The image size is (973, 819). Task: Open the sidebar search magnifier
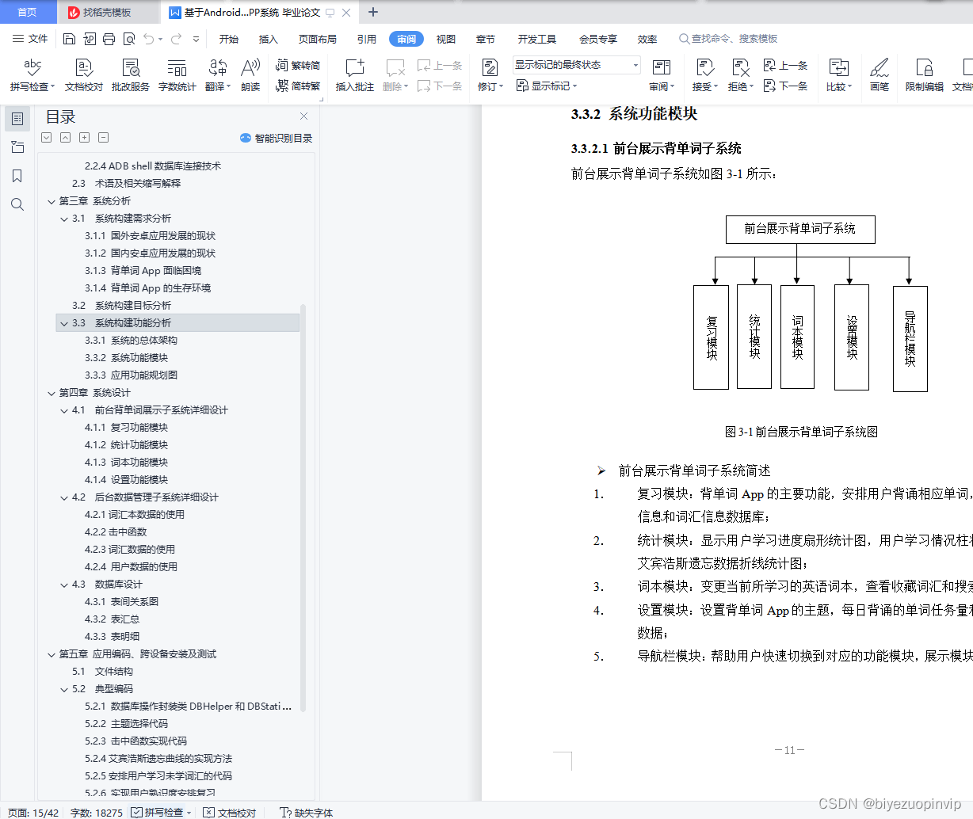pos(17,204)
